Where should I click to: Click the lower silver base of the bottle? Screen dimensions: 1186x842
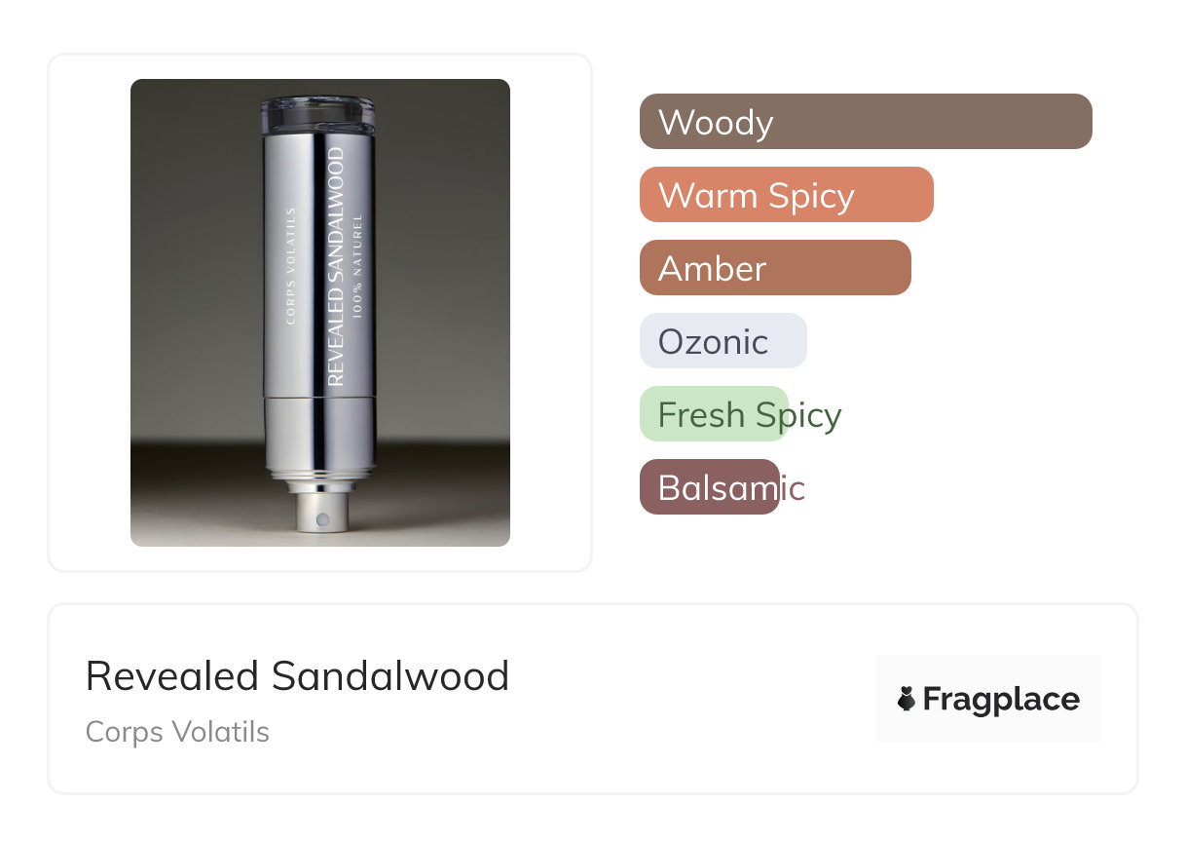[319, 437]
